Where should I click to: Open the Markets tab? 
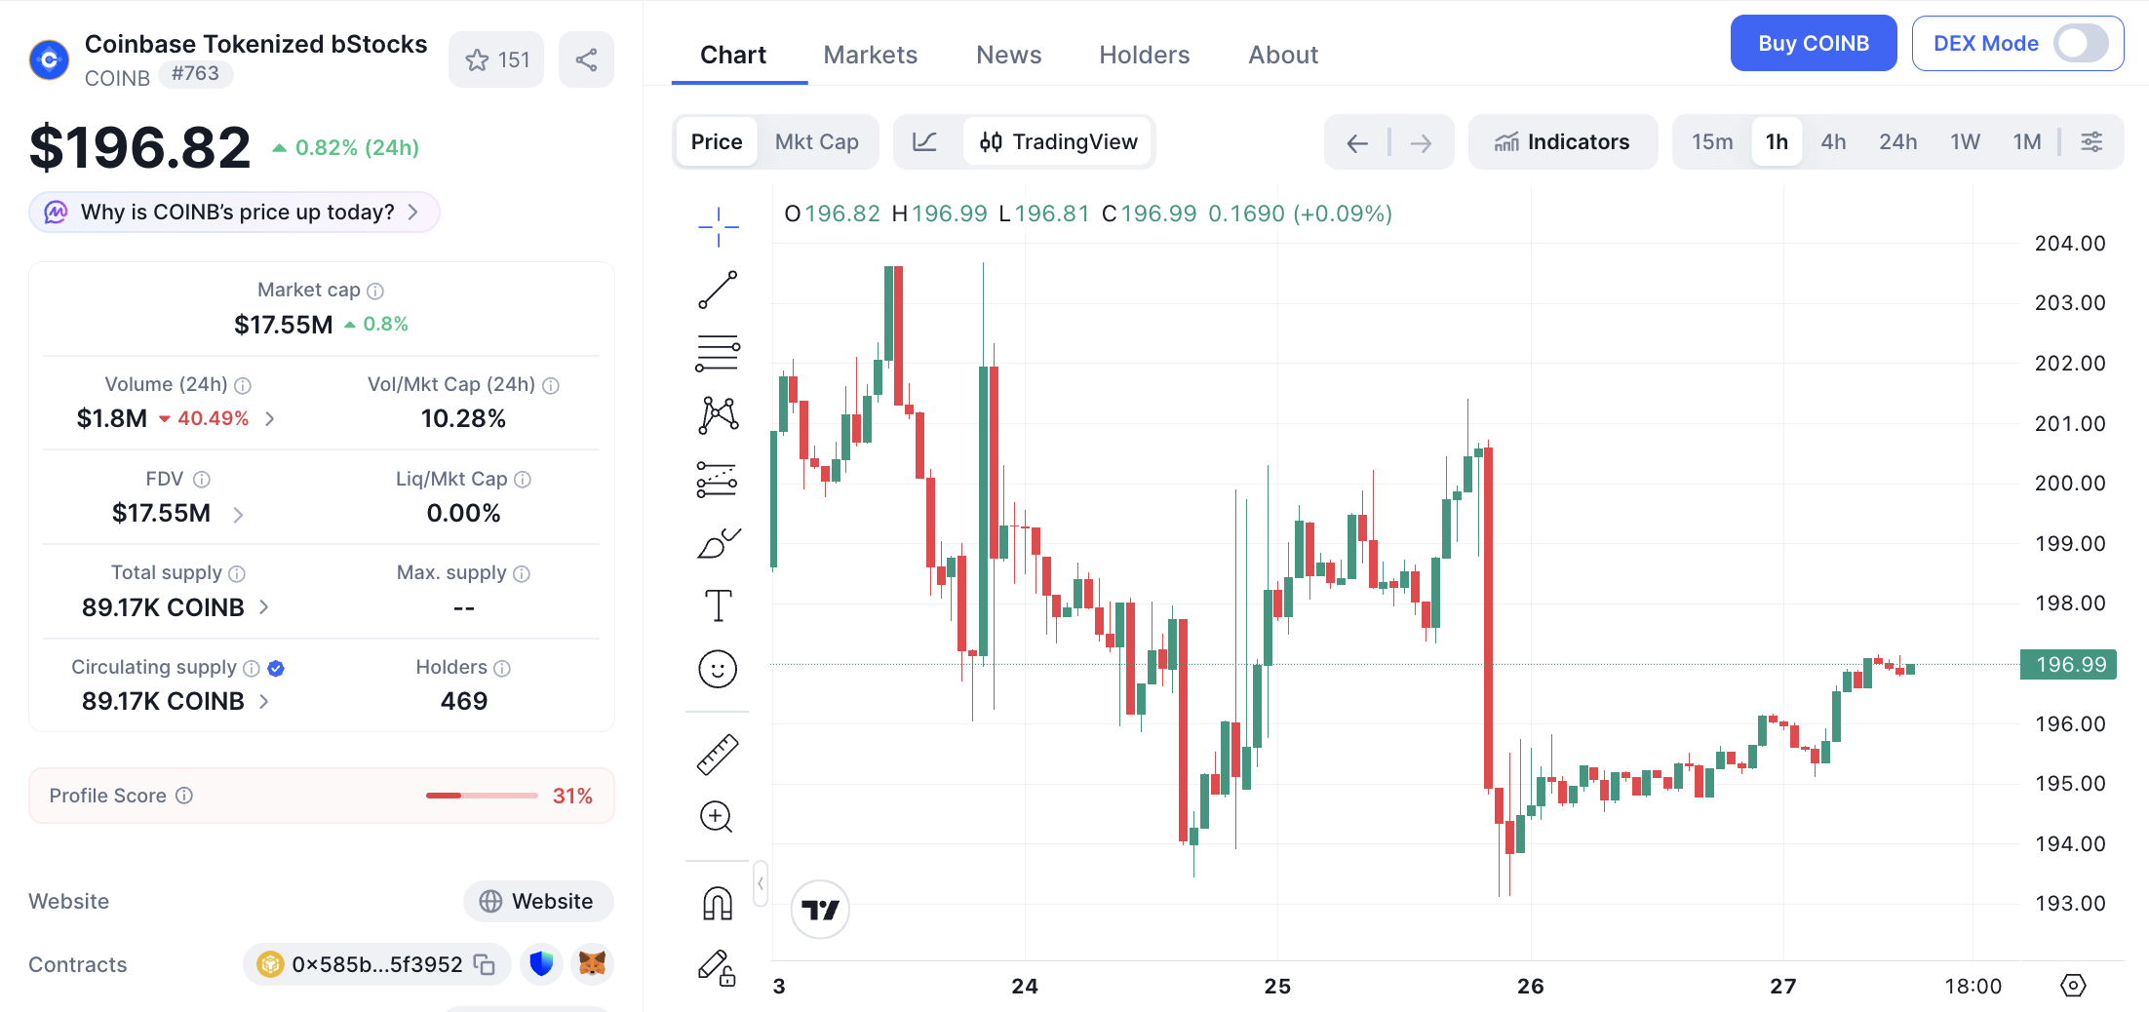coord(870,55)
